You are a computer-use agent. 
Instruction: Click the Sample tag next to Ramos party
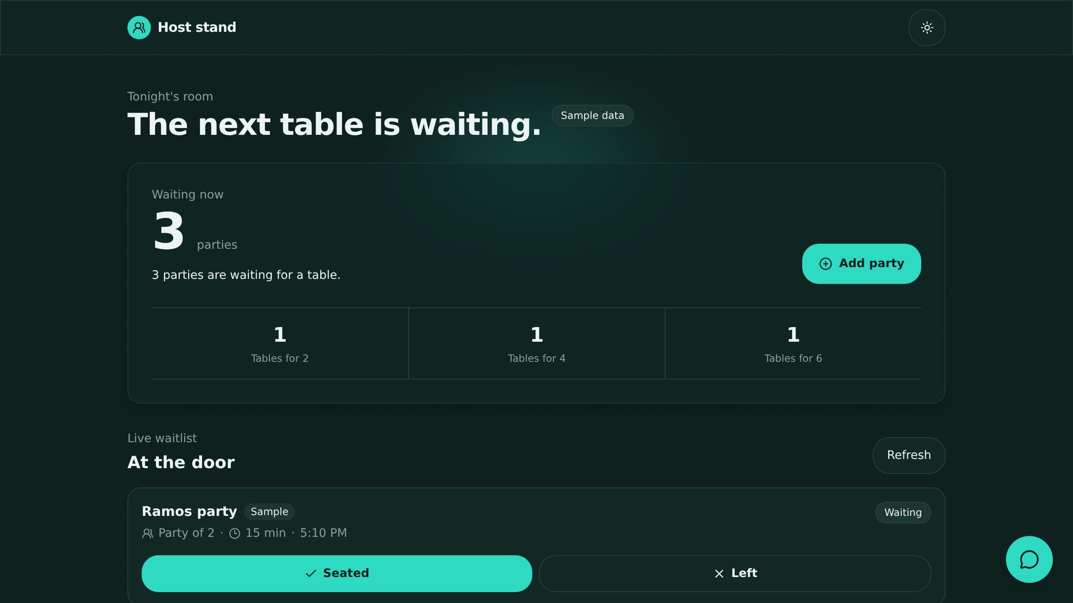269,512
